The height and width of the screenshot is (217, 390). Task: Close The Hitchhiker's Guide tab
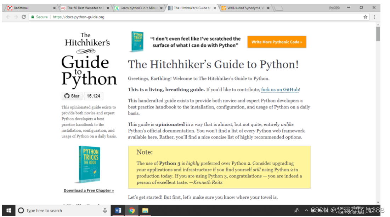215,8
